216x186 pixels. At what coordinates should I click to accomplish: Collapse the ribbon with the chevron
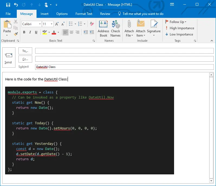pyautogui.click(x=212, y=41)
